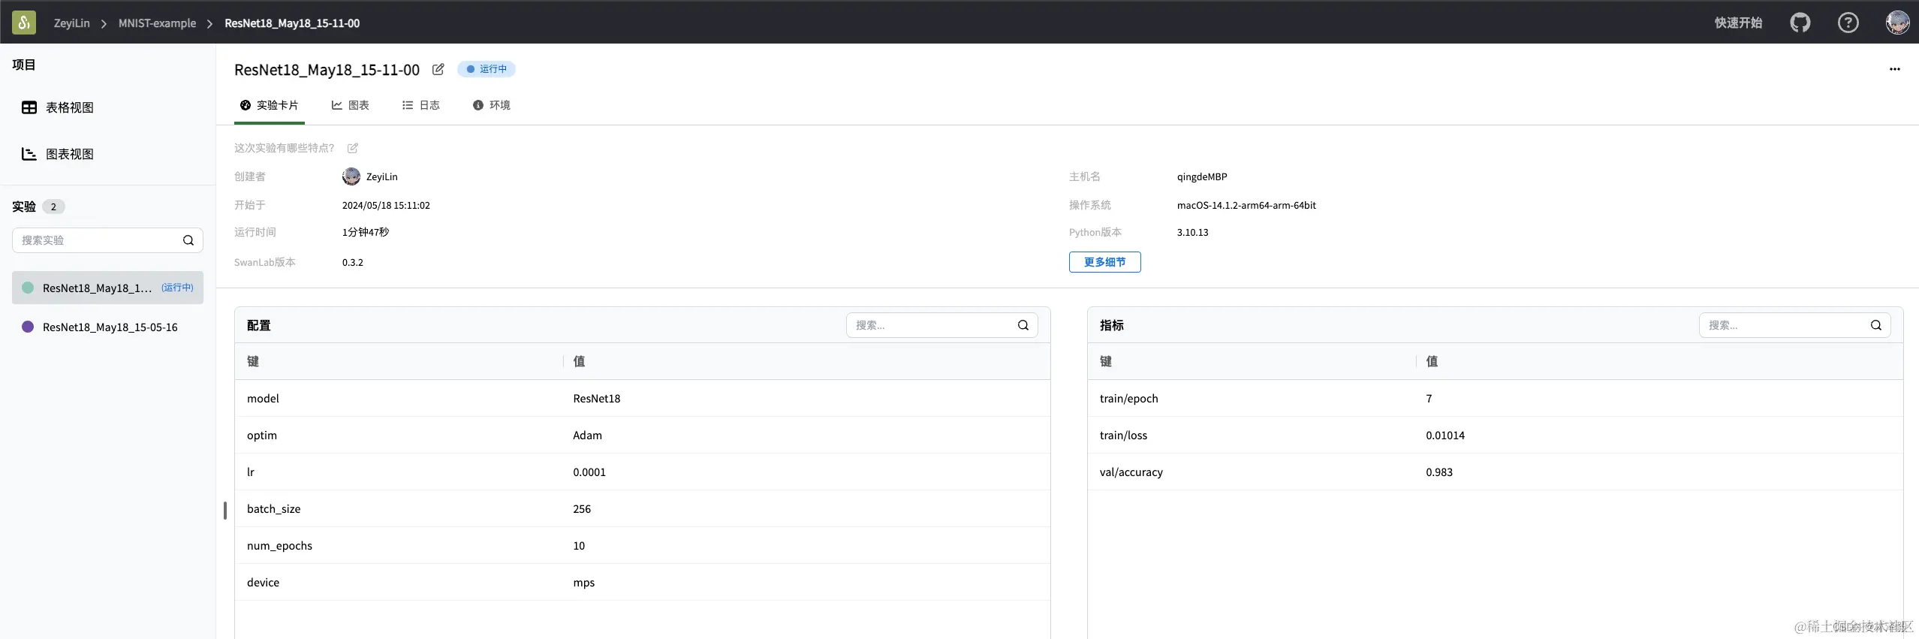Click the 运行中 status badge
The image size is (1919, 639).
coord(487,69)
